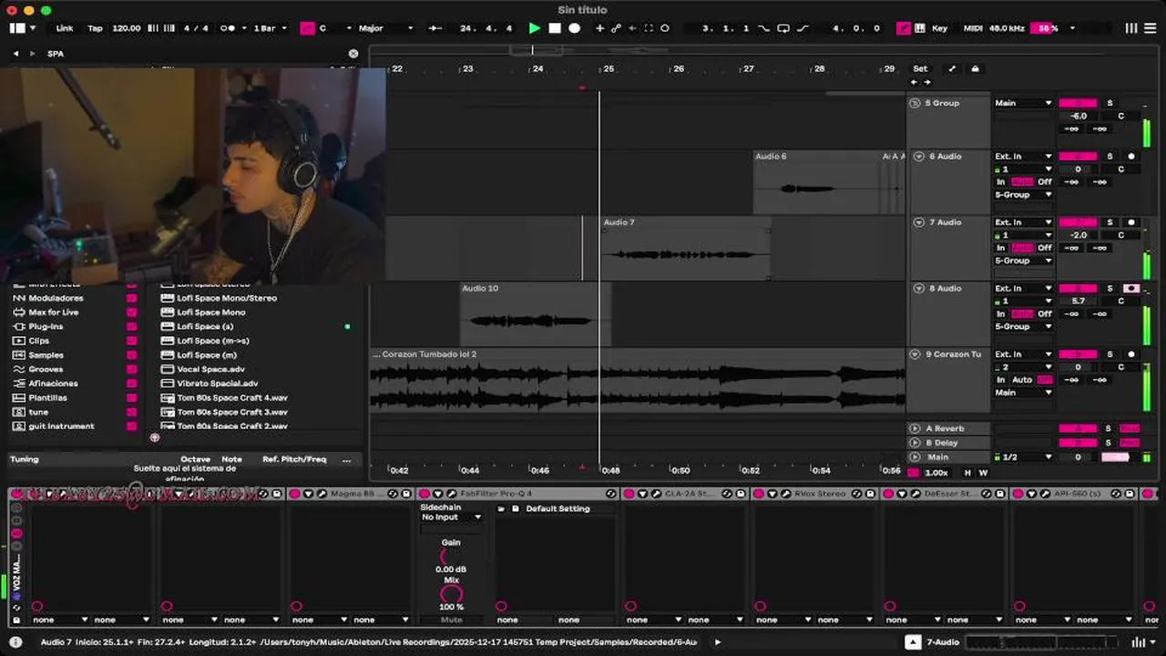This screenshot has height=656, width=1166.
Task: Open the 5 Group Main output dropdown
Action: pyautogui.click(x=1023, y=103)
